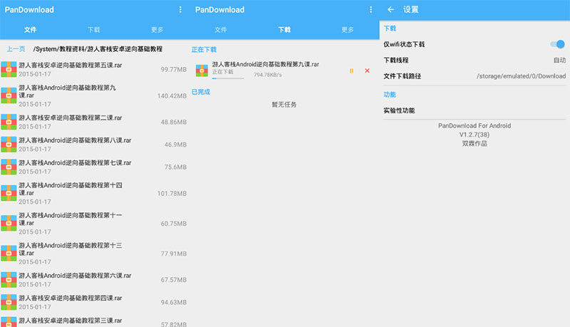
Task: Click the download progress bar of 第九课.rar
Action: pos(228,78)
